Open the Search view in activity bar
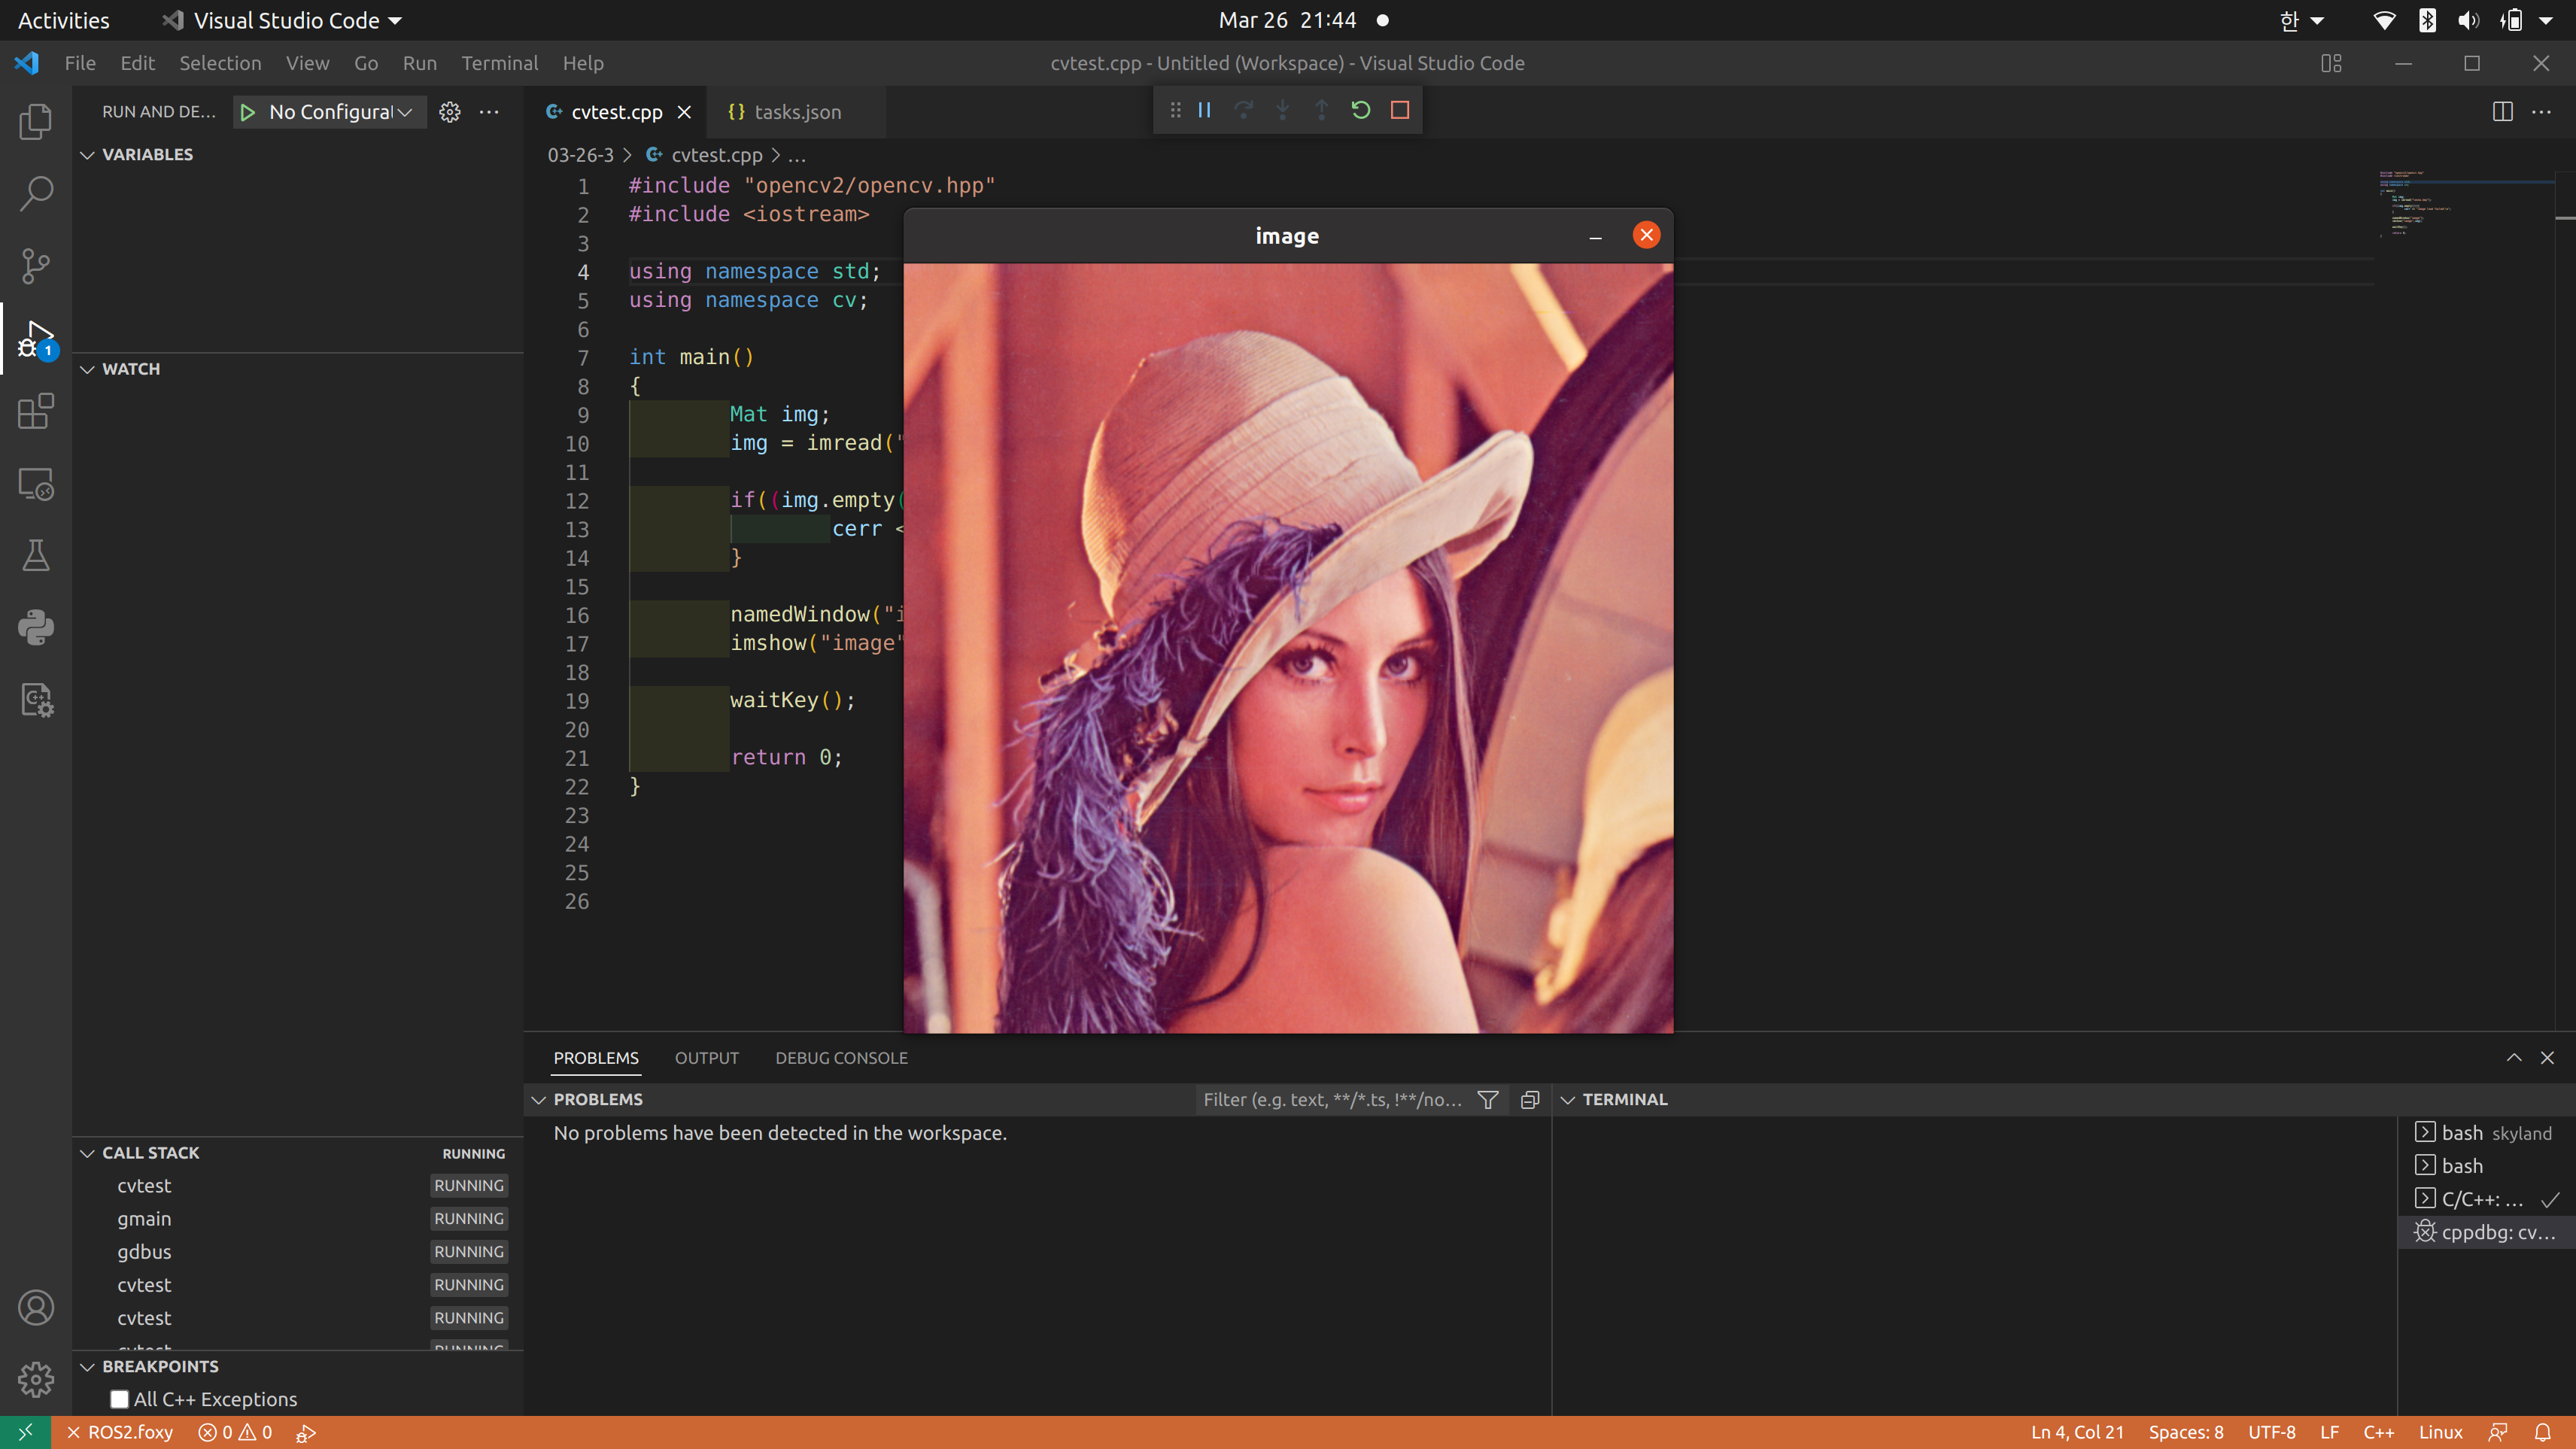 tap(36, 194)
